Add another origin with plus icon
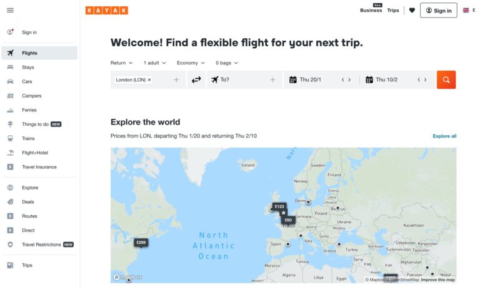This screenshot has width=480, height=289. [176, 80]
